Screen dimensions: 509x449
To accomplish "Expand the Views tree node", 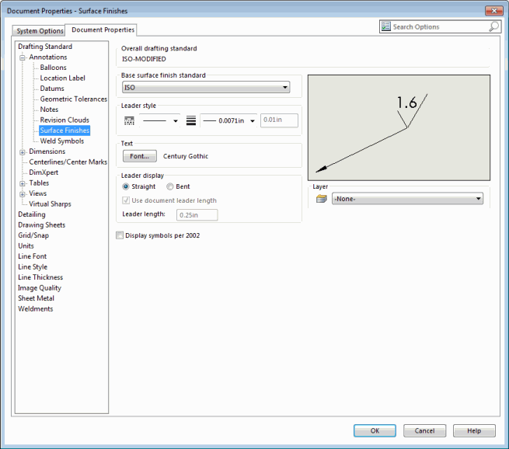I will (23, 194).
